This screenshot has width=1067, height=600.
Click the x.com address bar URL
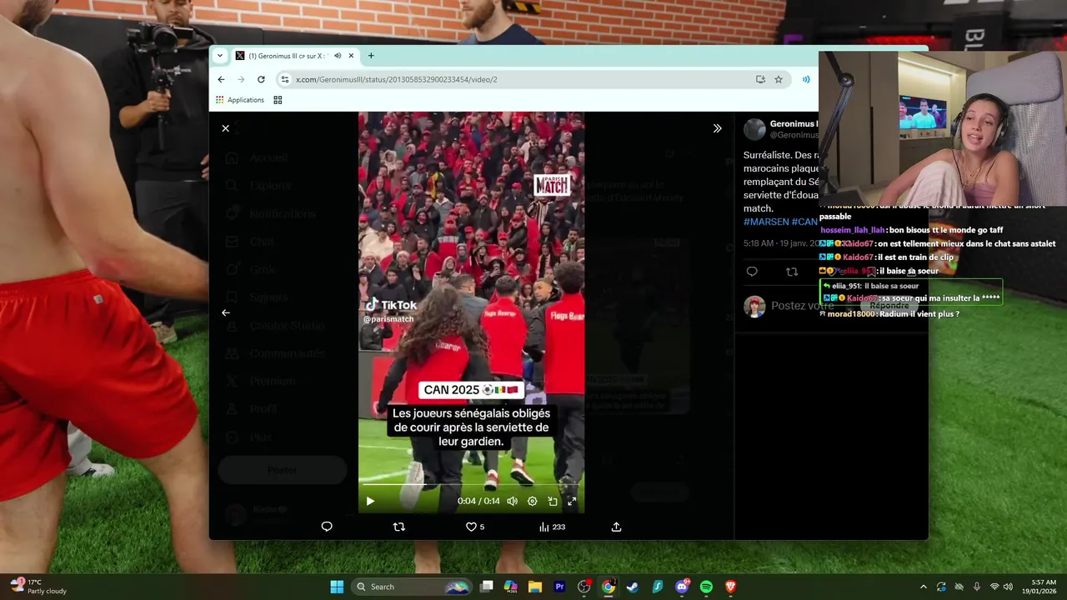coord(396,79)
